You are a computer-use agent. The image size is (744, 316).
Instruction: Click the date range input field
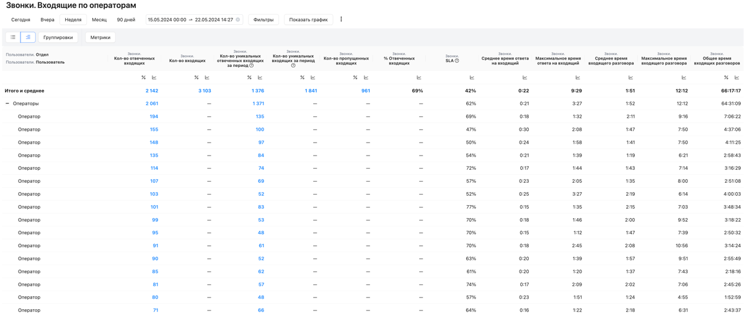tap(190, 20)
